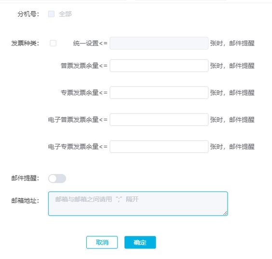The height and width of the screenshot is (259, 272).
Task: Toggle the 邮件提醒 switch on
Action: coord(57,178)
